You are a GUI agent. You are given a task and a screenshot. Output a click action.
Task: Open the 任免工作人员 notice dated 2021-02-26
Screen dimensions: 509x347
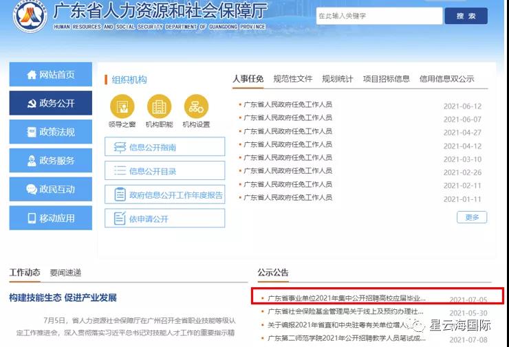(288, 171)
